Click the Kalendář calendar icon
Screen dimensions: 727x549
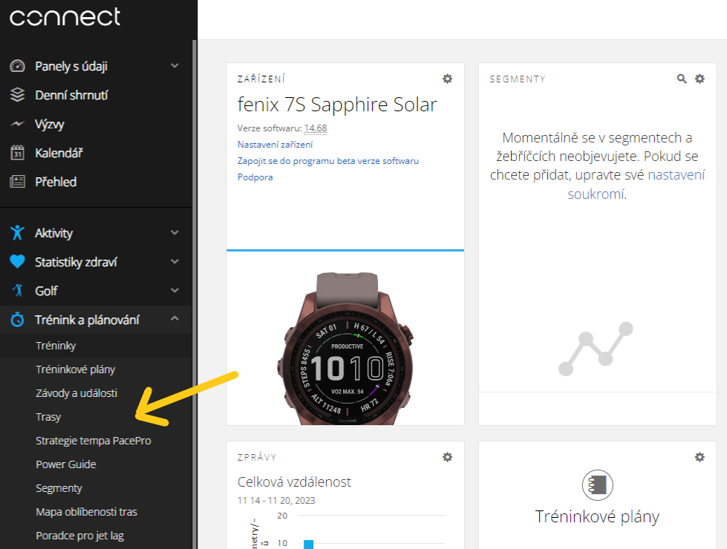[x=18, y=153]
